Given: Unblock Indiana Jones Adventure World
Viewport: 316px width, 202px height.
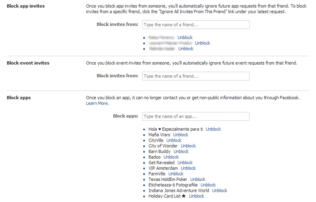Looking at the screenshot, I should [219, 190].
